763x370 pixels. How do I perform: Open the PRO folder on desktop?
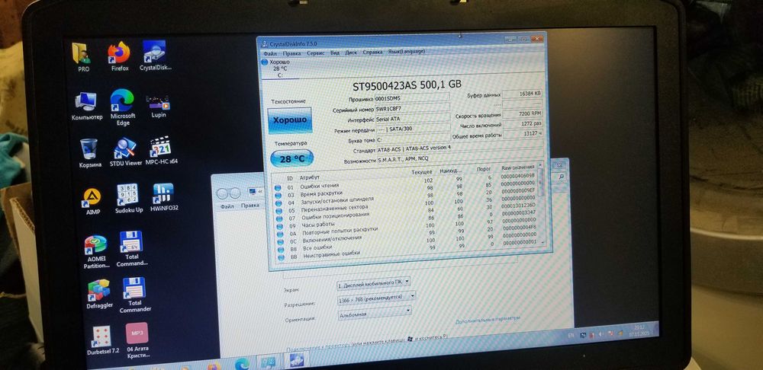82,57
